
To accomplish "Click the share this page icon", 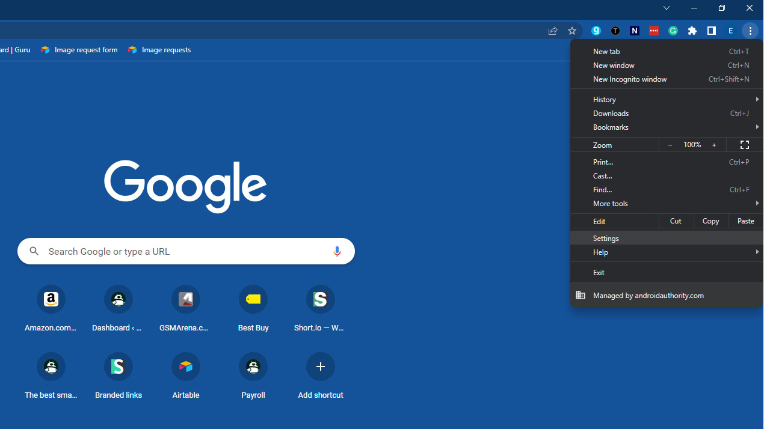I will (x=553, y=31).
